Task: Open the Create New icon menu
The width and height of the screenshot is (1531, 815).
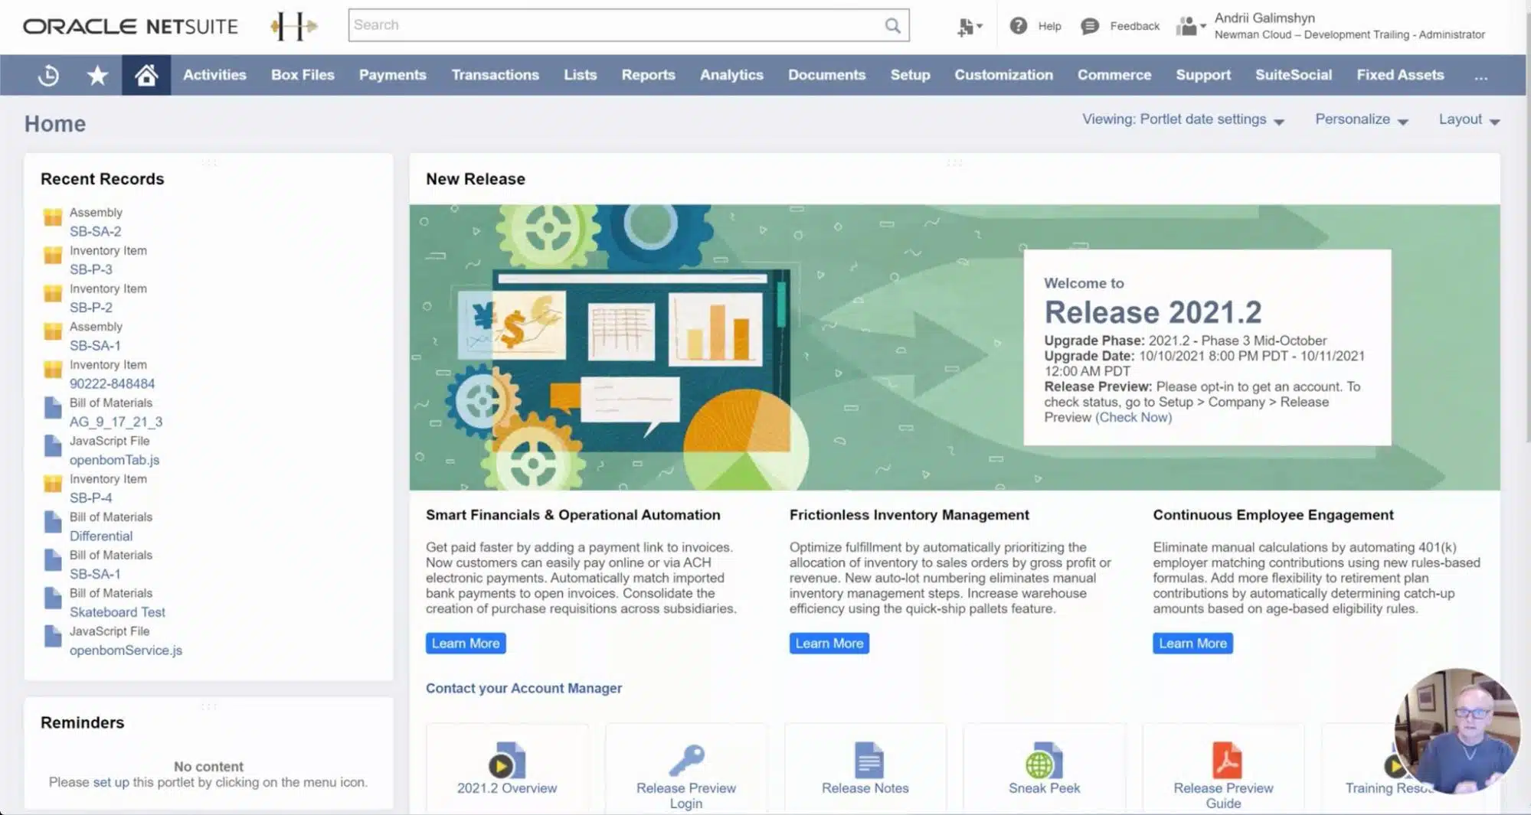Action: click(x=970, y=27)
